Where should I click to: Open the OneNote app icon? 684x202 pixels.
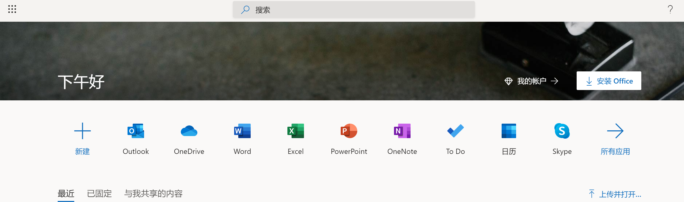point(402,131)
